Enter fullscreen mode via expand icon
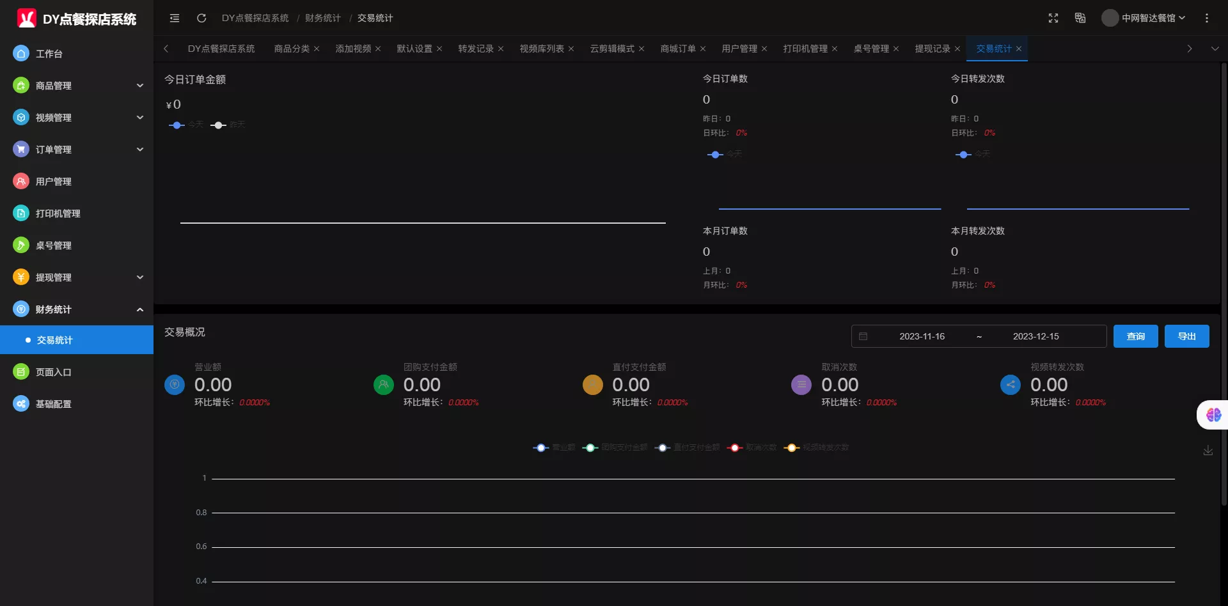Image resolution: width=1228 pixels, height=606 pixels. [x=1053, y=18]
